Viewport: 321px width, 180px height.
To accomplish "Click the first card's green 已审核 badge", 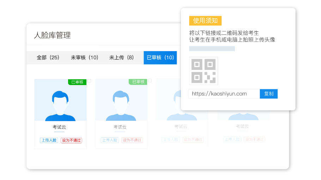I will (77, 82).
